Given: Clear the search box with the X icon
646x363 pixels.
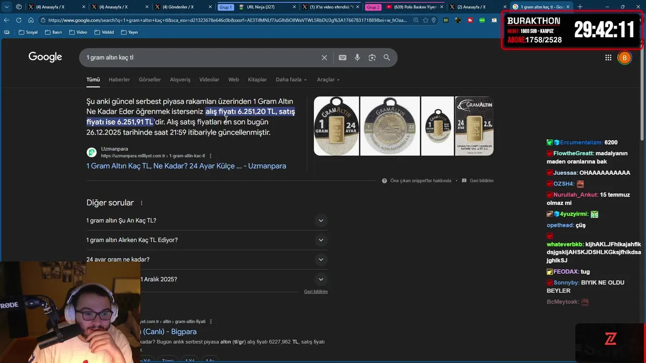Looking at the screenshot, I should pos(325,57).
